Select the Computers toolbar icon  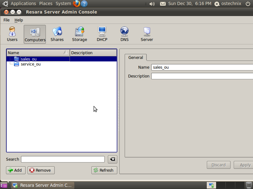click(35, 34)
